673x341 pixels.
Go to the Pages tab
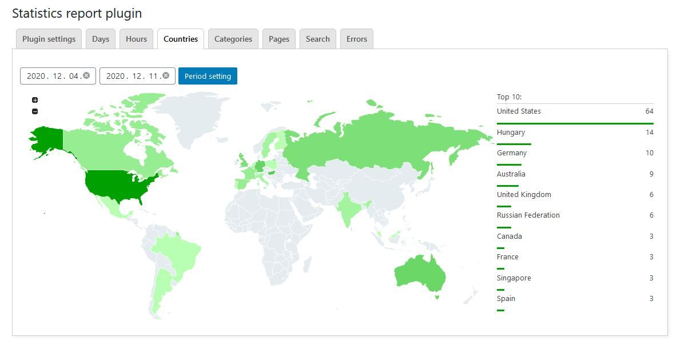[x=279, y=39]
